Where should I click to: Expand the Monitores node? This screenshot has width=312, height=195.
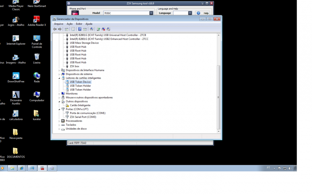pyautogui.click(x=59, y=94)
